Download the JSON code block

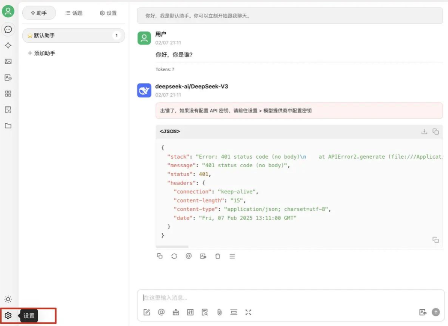(424, 132)
